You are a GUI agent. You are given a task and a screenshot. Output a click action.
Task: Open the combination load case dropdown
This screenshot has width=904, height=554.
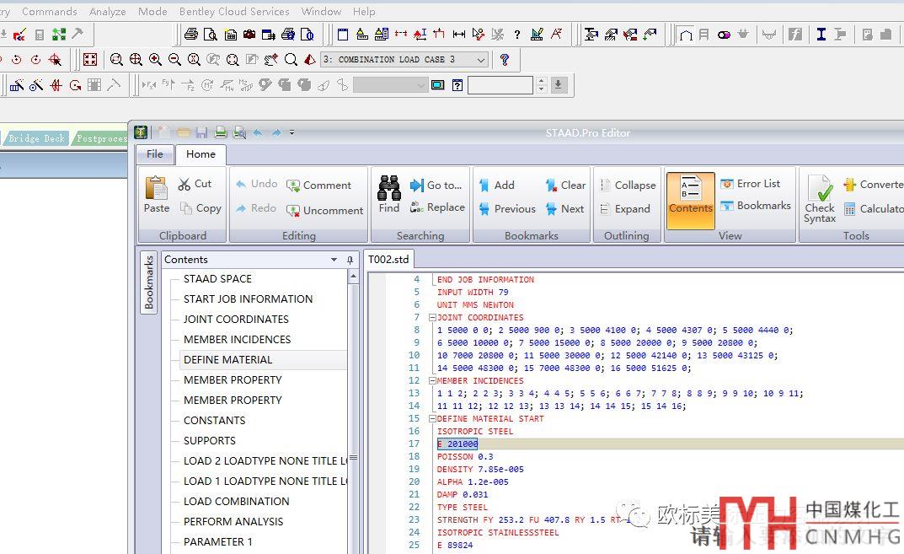click(481, 60)
